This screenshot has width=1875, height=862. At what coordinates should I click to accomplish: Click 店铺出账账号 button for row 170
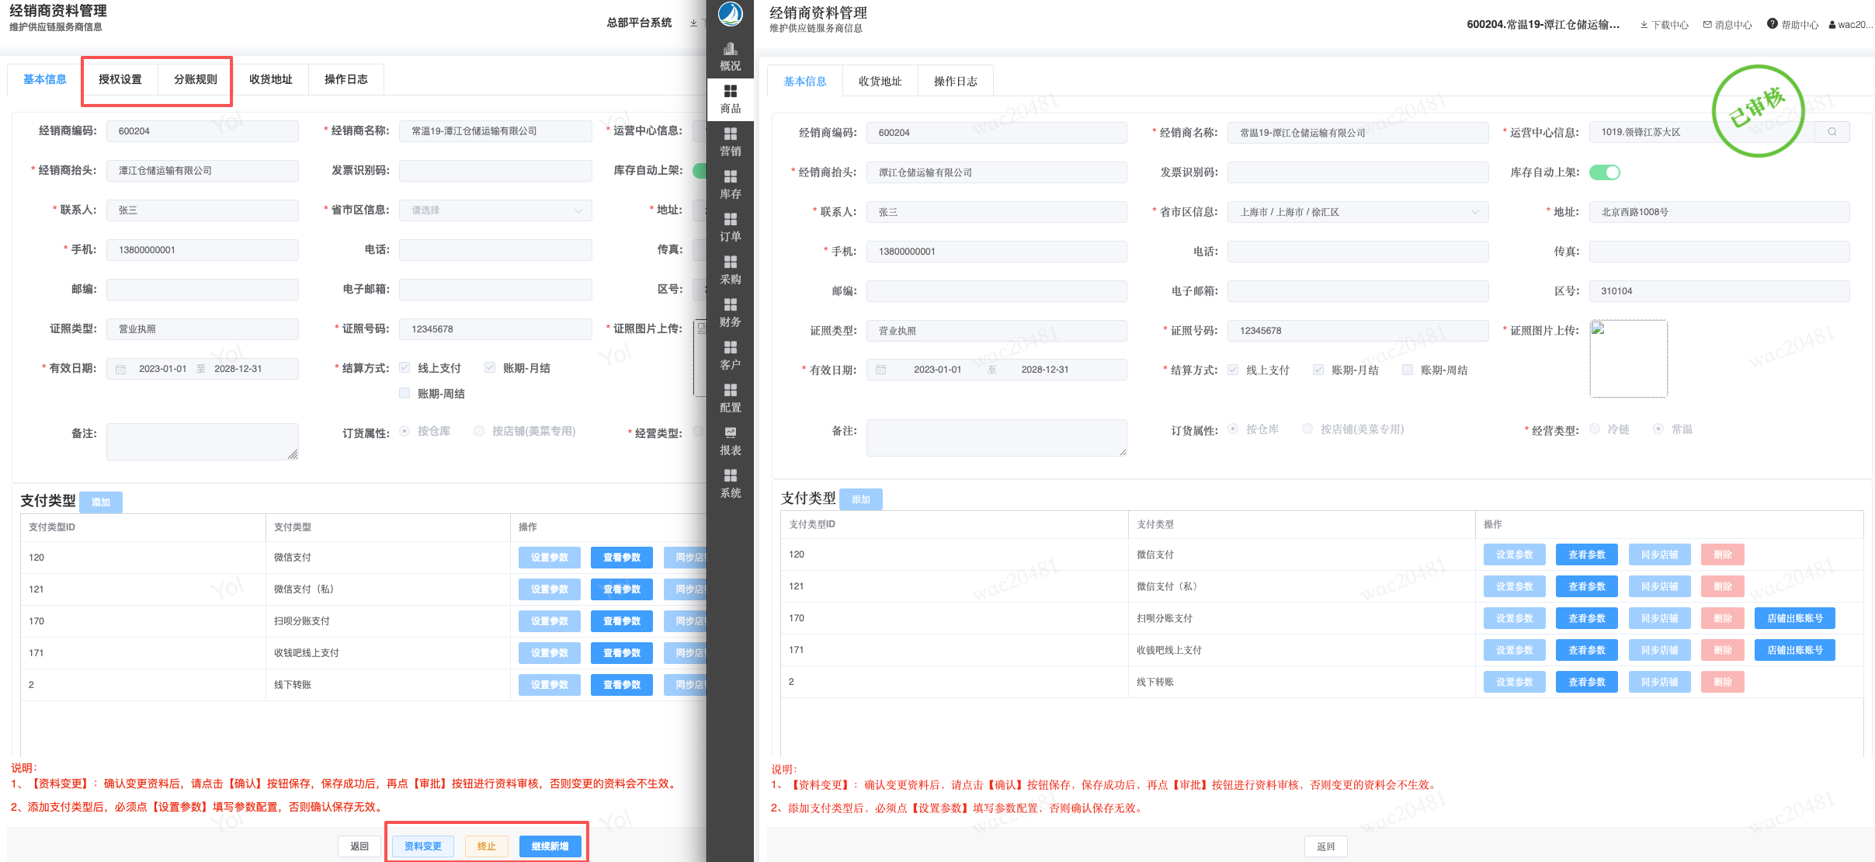click(1794, 618)
